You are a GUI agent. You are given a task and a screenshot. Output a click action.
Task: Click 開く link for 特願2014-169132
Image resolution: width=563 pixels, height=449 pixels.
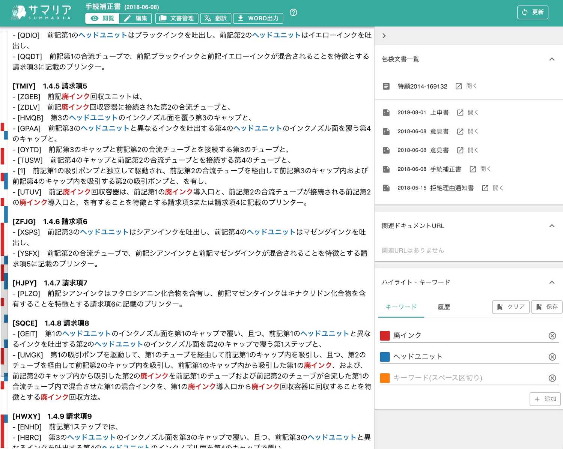(471, 86)
